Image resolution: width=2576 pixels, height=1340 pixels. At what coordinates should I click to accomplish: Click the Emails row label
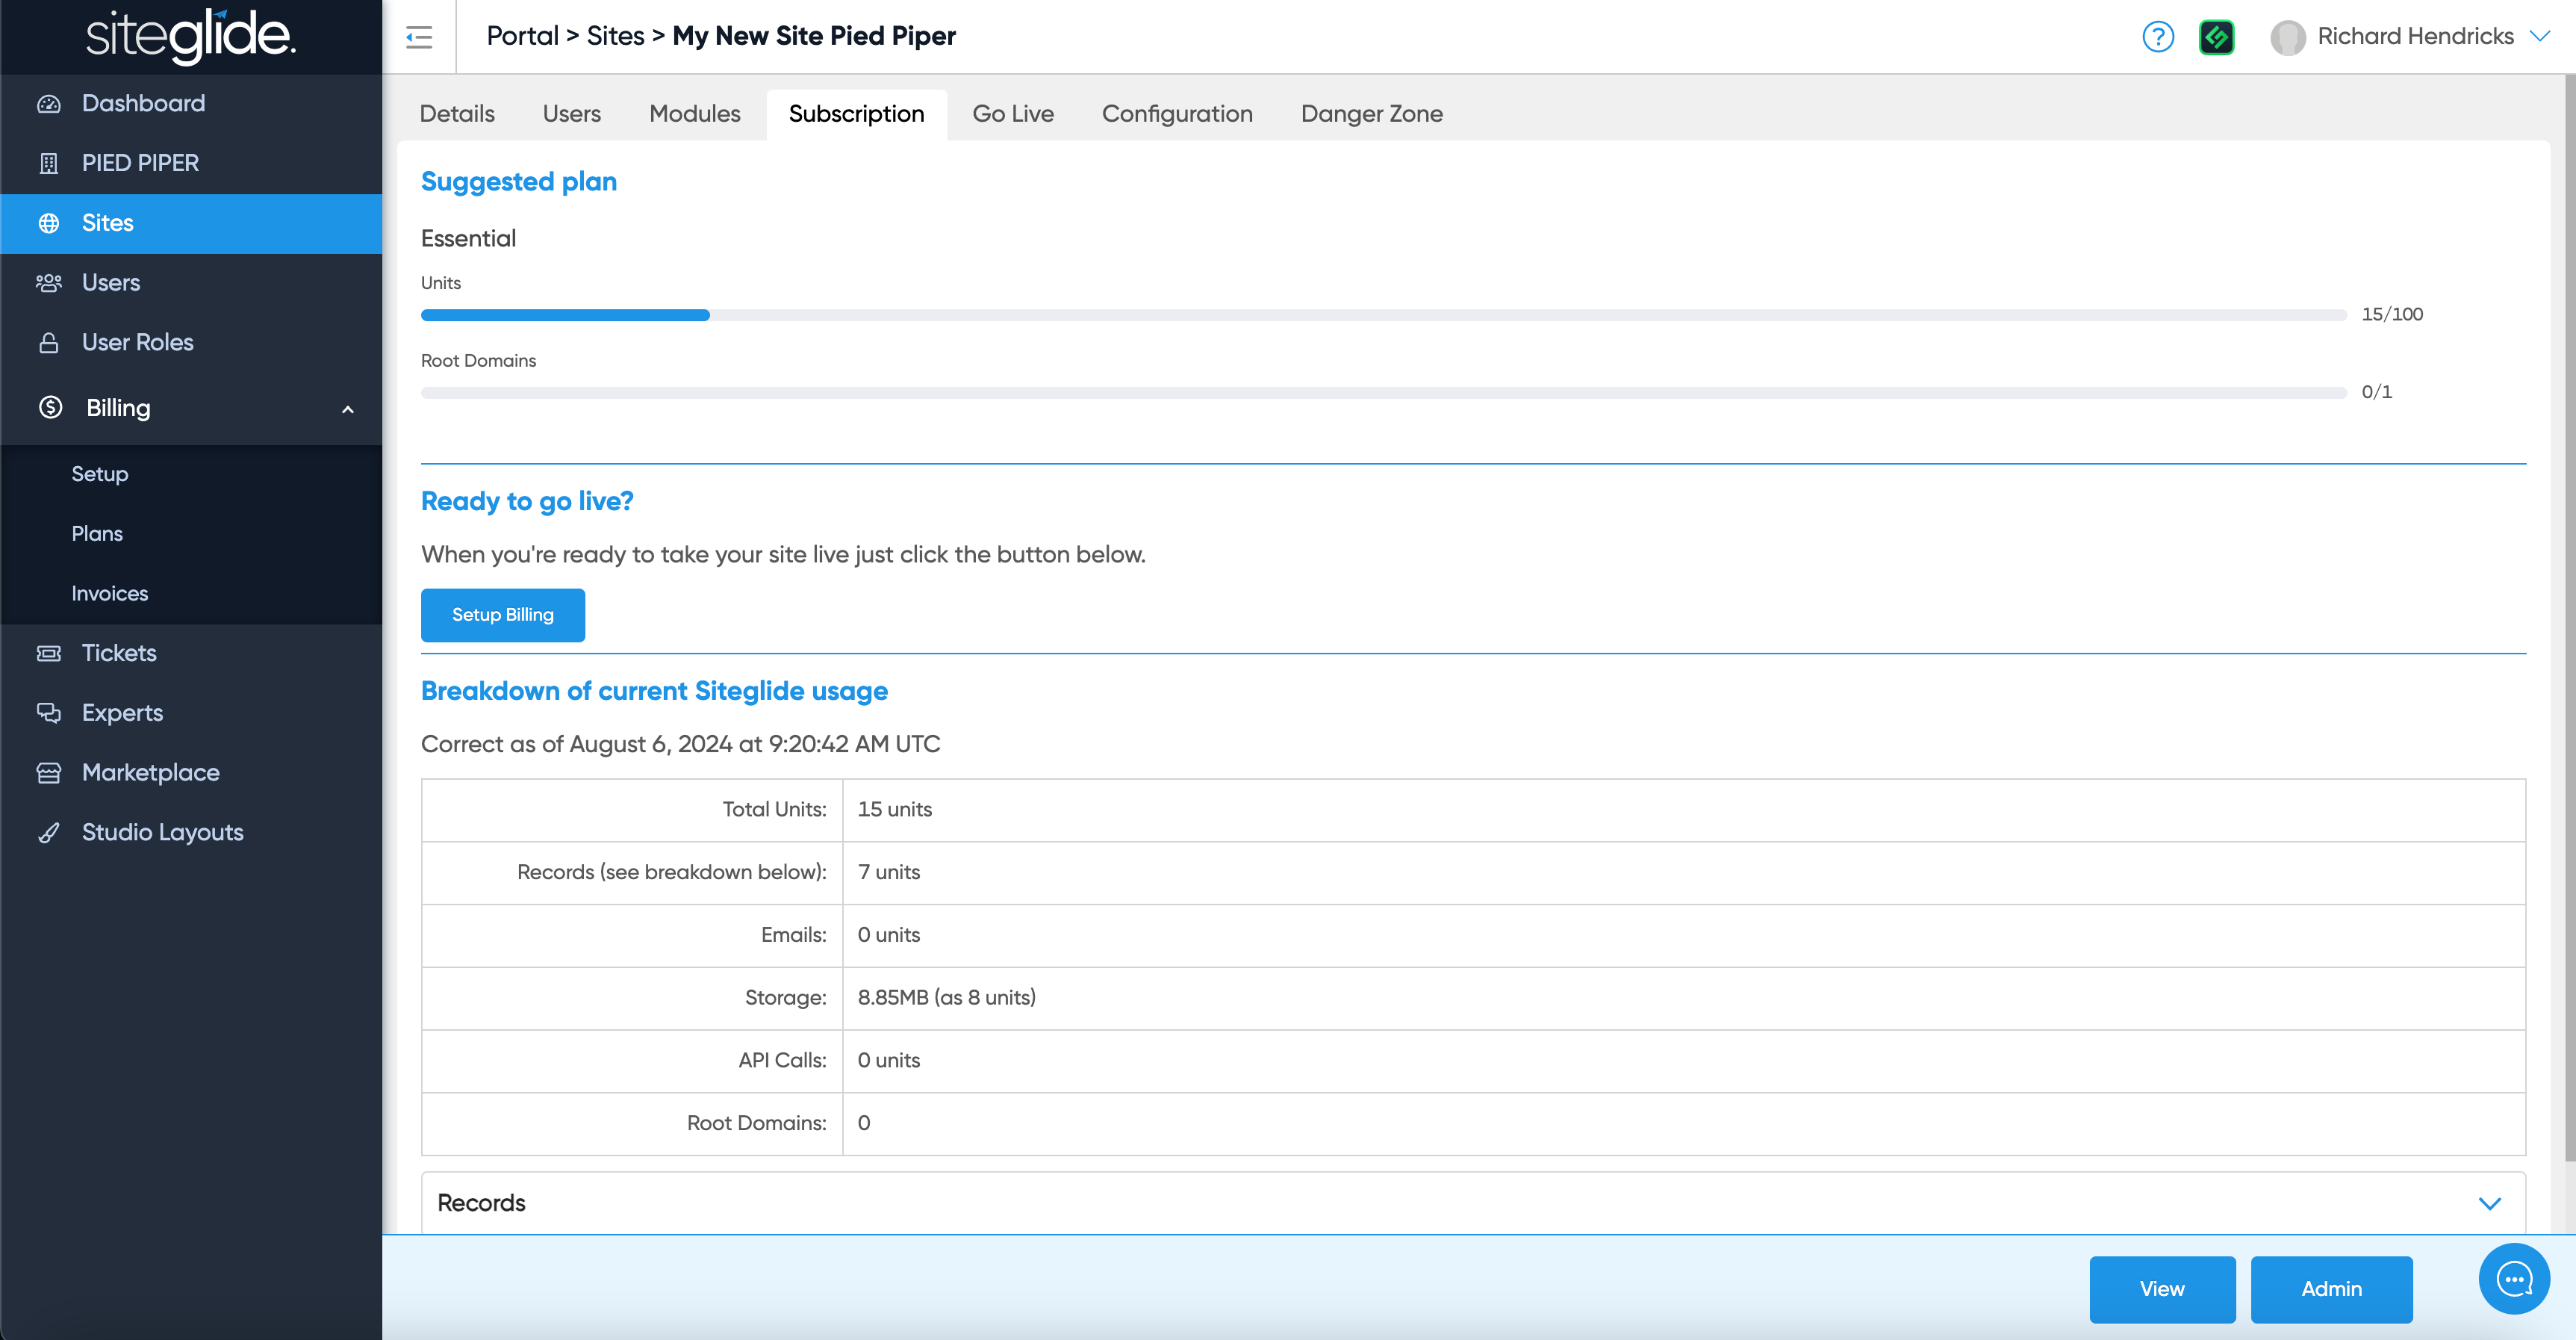click(794, 935)
